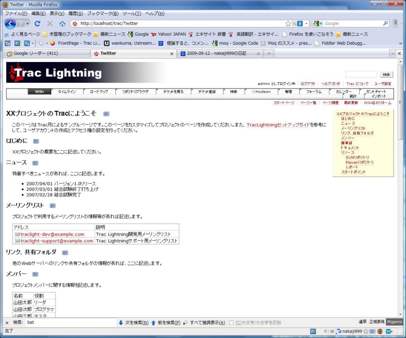Click the Firefox ball icon in status bar
The image size is (406, 338).
(380, 331)
